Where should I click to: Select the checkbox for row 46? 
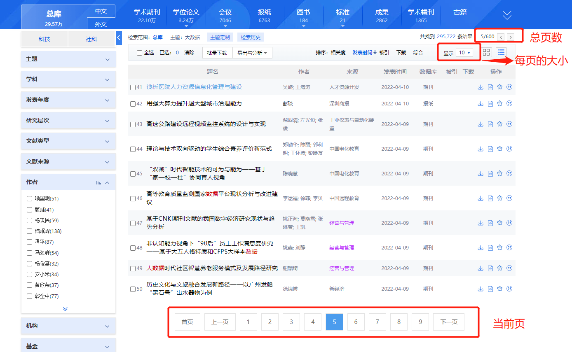coord(133,198)
